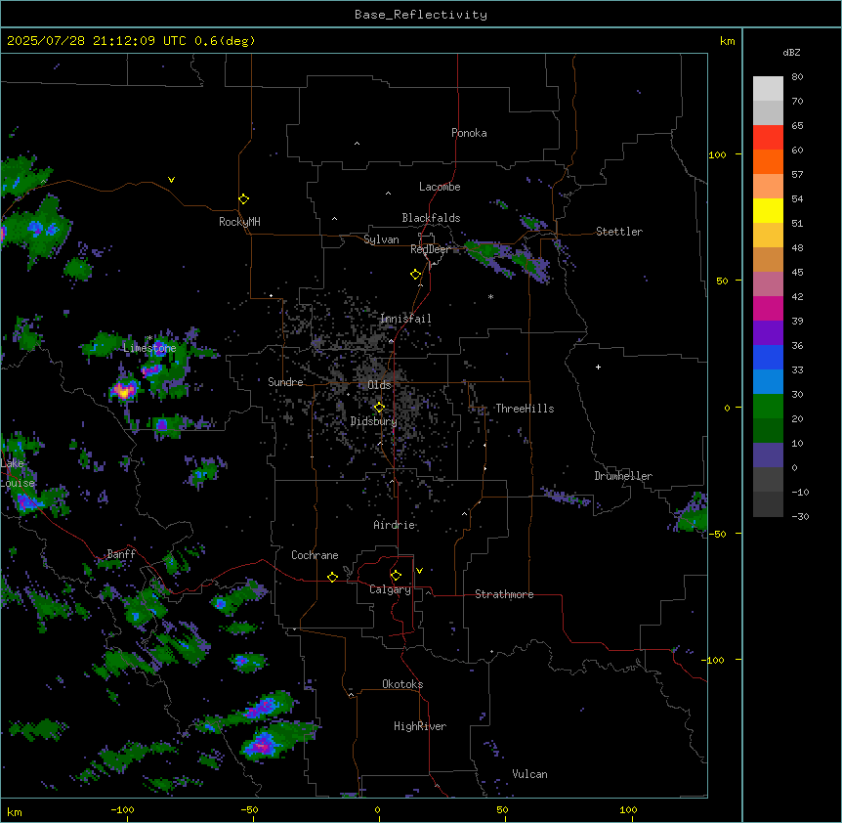842x823 pixels.
Task: Click the yellow v marker northwest of RockyMH
Action: point(171,180)
